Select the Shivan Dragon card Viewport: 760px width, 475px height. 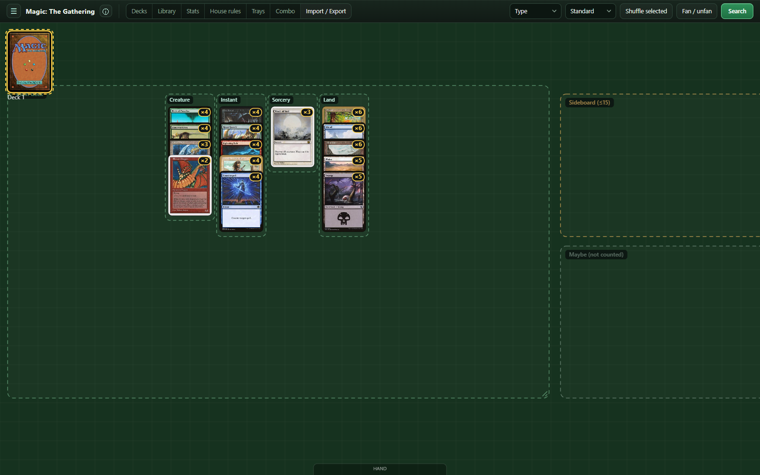(190, 185)
